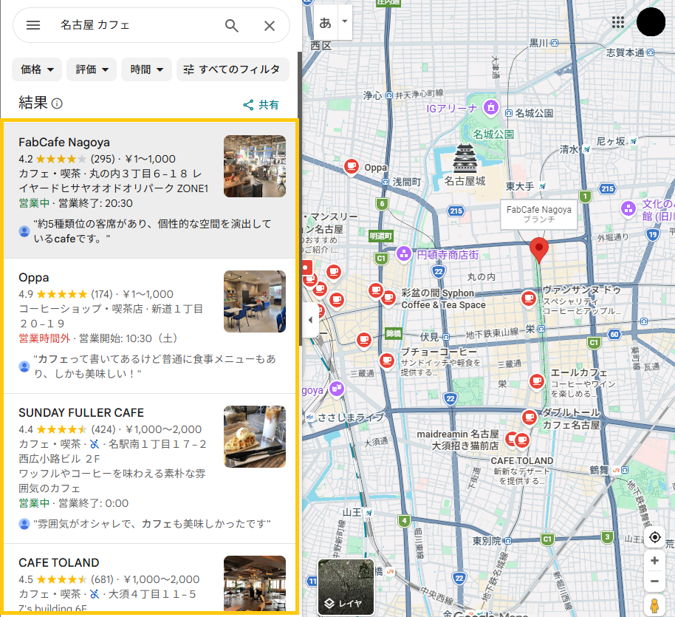Screen dimensions: 675x617
Task: Click the Oppa review quote text
Action: click(154, 367)
